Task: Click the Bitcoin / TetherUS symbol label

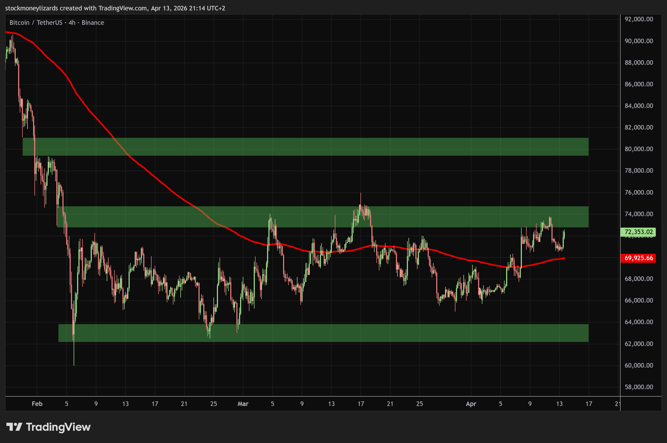Action: [36, 23]
